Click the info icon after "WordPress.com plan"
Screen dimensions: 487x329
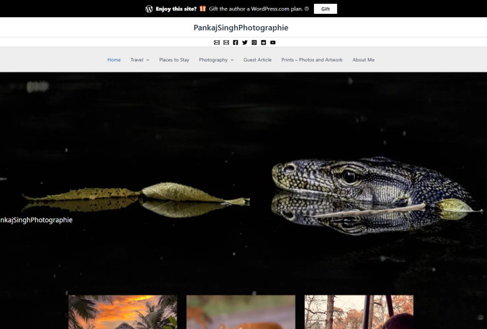[307, 9]
